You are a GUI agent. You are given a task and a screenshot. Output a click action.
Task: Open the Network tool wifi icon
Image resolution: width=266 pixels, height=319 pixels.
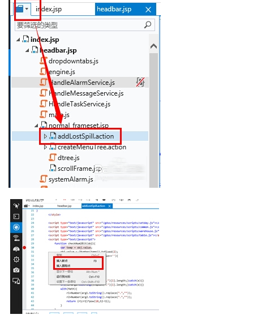(x=16, y=238)
